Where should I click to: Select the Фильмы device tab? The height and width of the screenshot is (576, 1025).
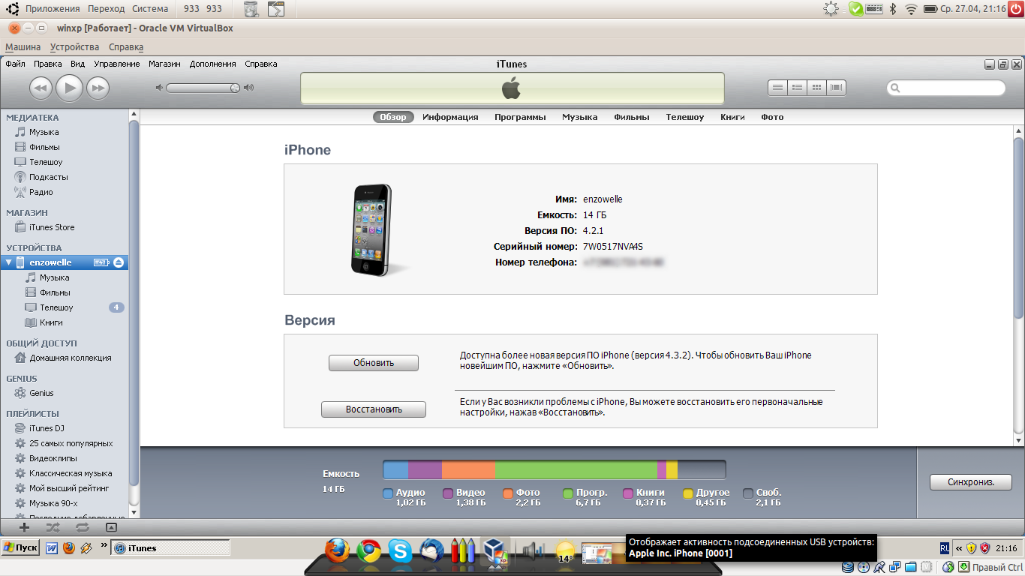coord(632,117)
